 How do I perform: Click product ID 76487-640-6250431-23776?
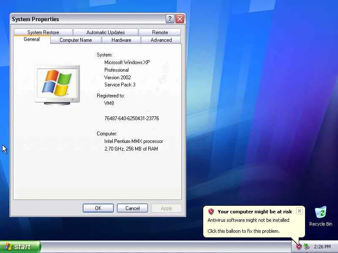click(132, 118)
